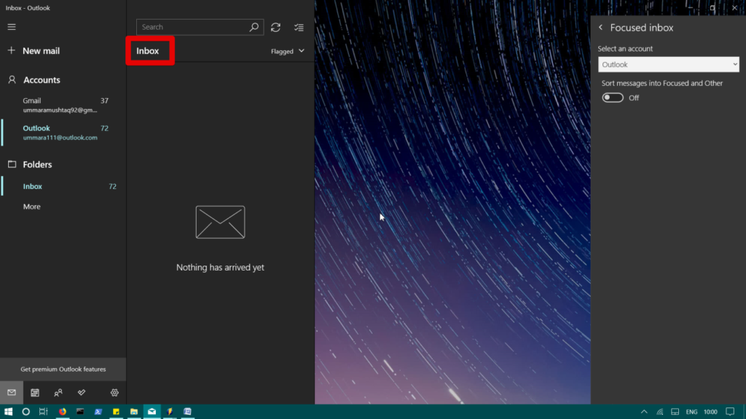
Task: Enter selection mode via checklist icon
Action: tap(299, 27)
